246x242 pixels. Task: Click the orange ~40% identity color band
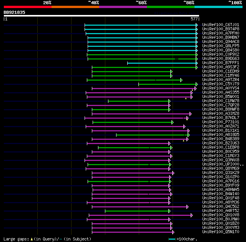tap(75, 7)
